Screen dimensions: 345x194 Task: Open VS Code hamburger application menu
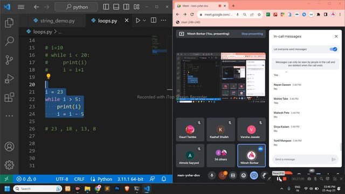click(21, 7)
